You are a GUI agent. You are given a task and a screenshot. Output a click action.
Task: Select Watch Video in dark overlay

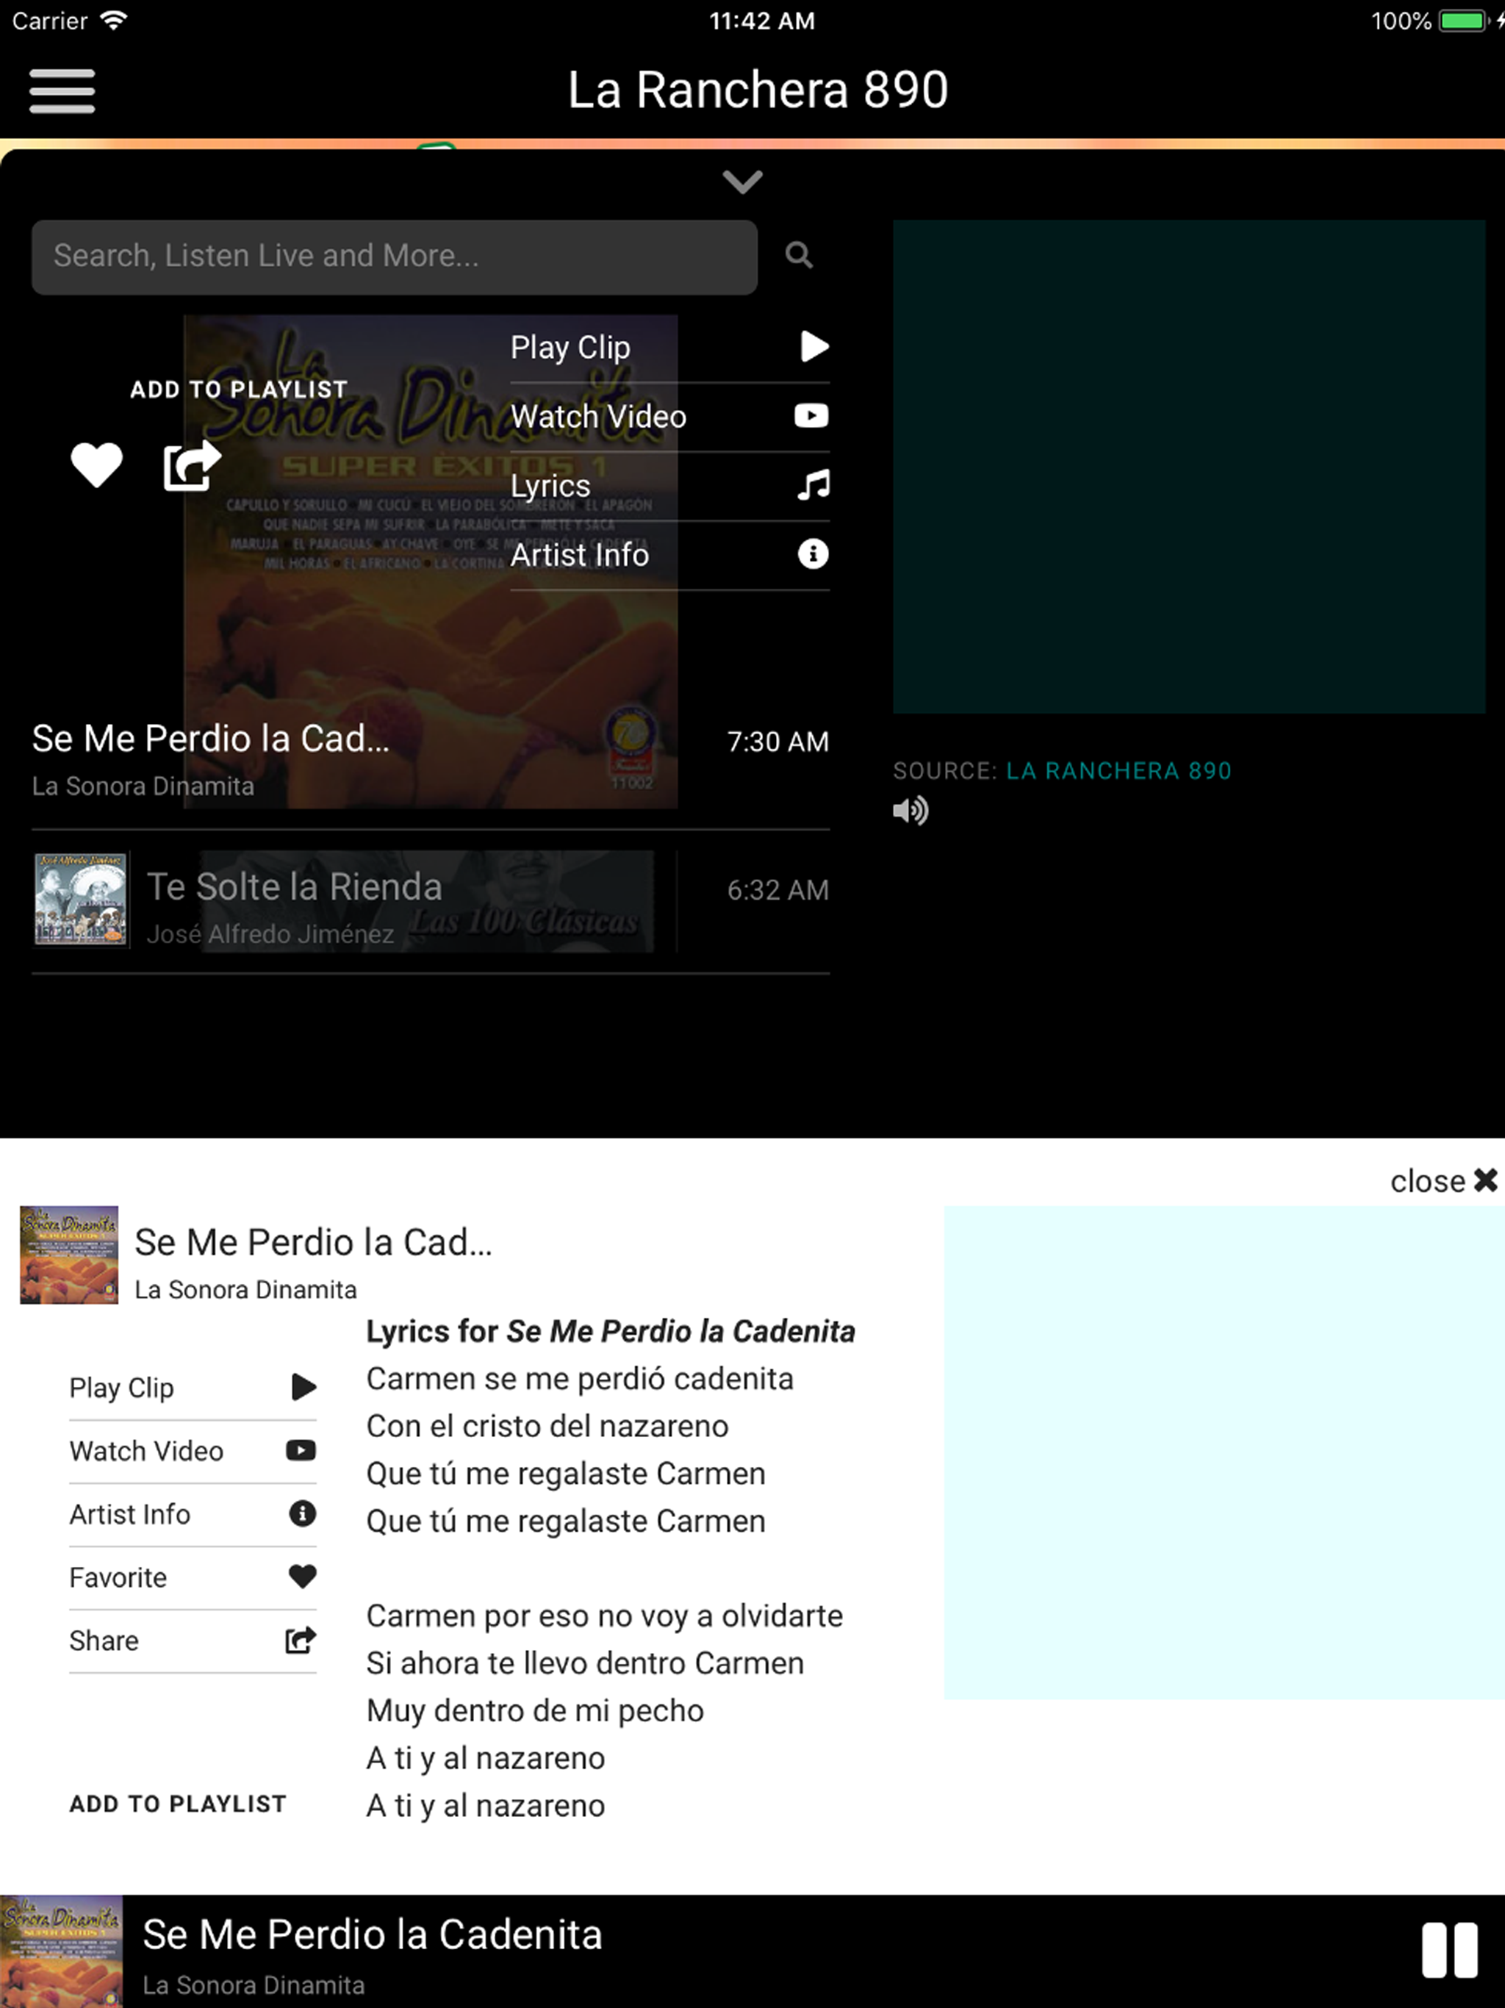(x=670, y=417)
